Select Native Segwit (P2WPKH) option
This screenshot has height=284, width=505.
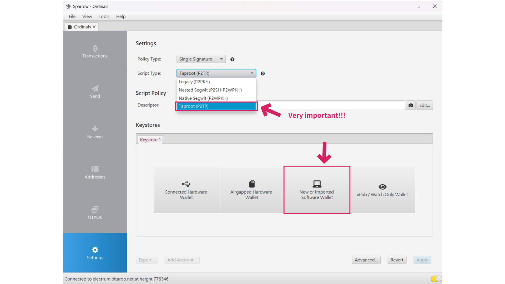[x=216, y=98]
